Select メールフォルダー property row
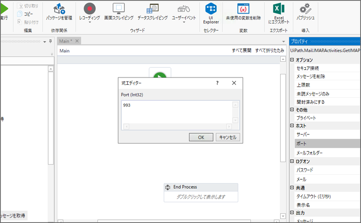Viewport: 361px width, 223px height. pyautogui.click(x=327, y=153)
